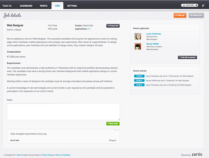The height and width of the screenshot is (158, 209).
Task: Click the 15 Aug 11 activity badge
Action: 139,76
